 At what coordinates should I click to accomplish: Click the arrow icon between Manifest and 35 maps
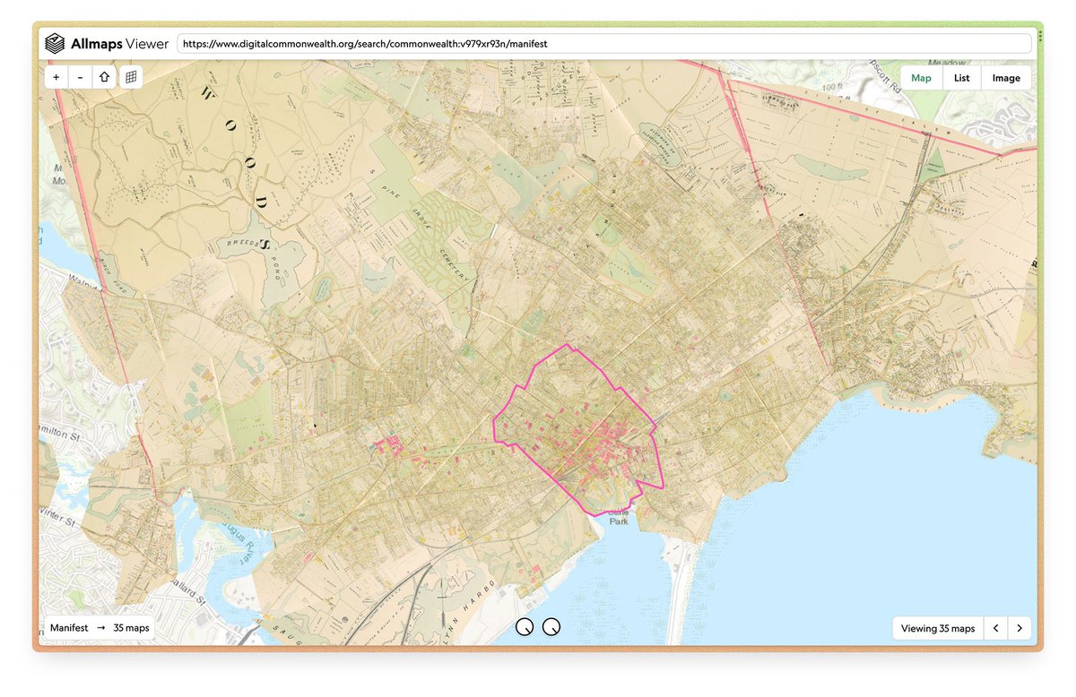(x=101, y=627)
